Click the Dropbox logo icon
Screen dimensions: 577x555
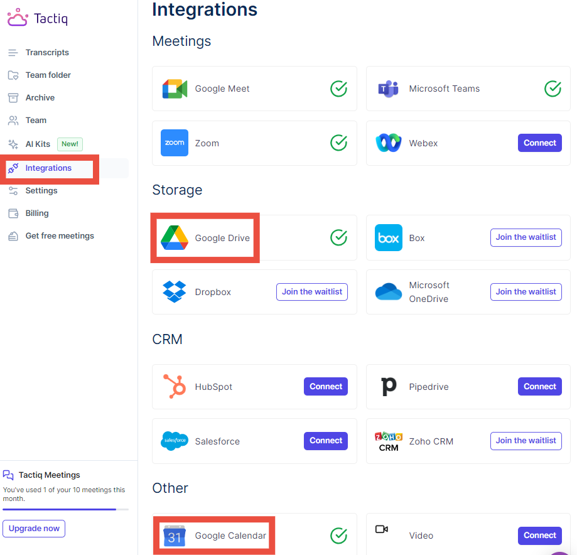click(175, 292)
